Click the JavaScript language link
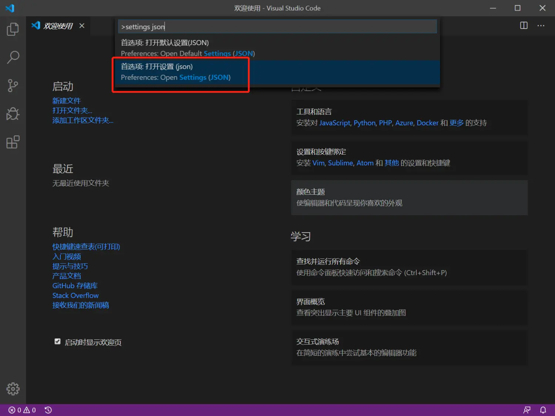This screenshot has height=416, width=555. coord(335,123)
